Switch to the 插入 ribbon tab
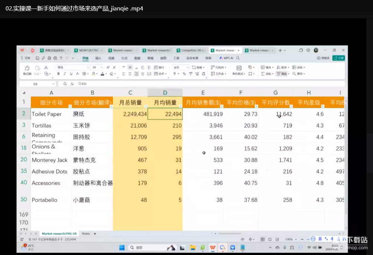The width and height of the screenshot is (373, 255). [98, 58]
